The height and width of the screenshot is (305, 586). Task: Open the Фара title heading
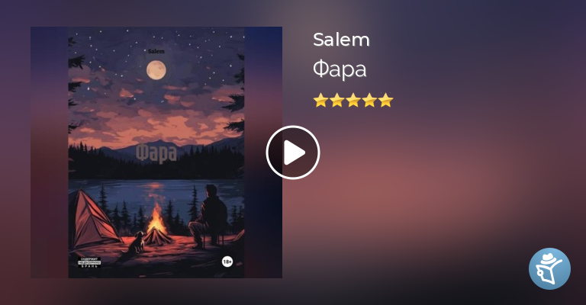tap(340, 69)
